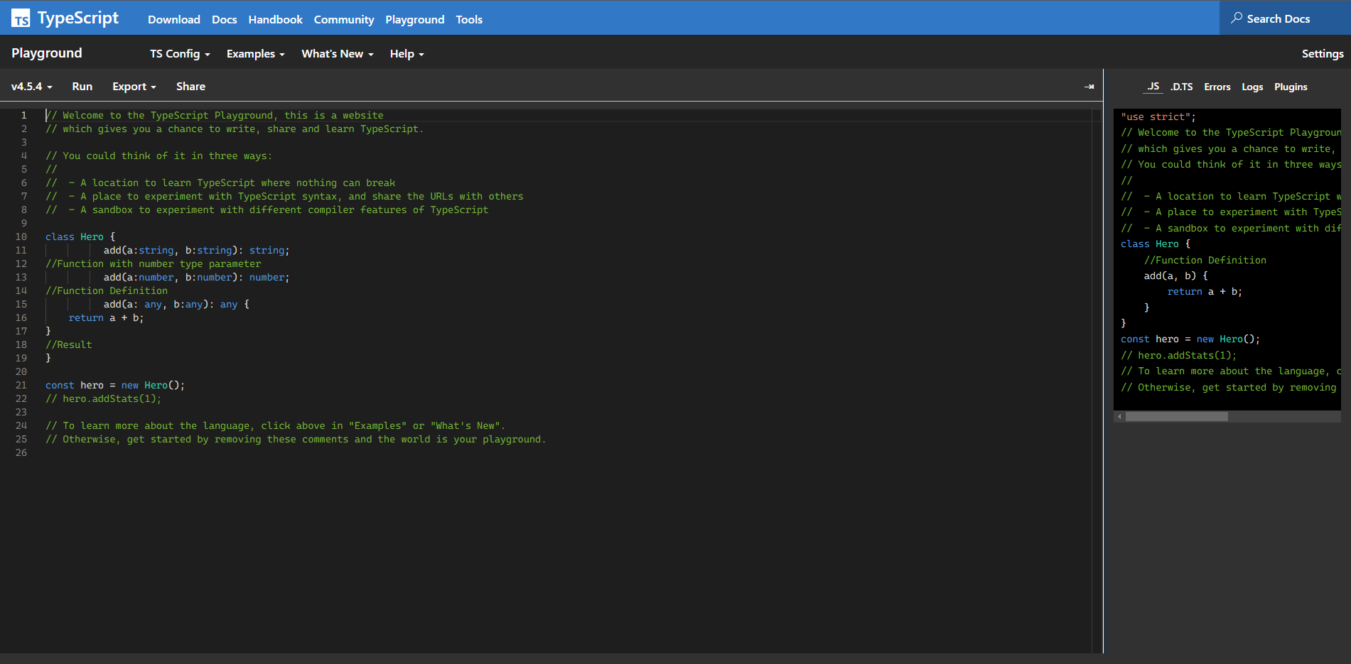This screenshot has width=1351, height=664.
Task: Focus the Search Docs input field
Action: pos(1285,18)
